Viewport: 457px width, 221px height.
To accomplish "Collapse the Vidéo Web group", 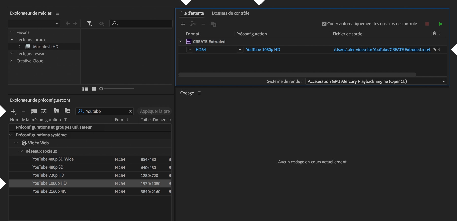I will (16, 143).
